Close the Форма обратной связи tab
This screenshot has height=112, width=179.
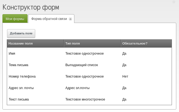tap(70, 19)
